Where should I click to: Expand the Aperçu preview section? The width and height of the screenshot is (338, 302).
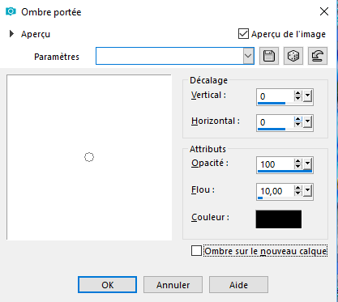point(11,34)
